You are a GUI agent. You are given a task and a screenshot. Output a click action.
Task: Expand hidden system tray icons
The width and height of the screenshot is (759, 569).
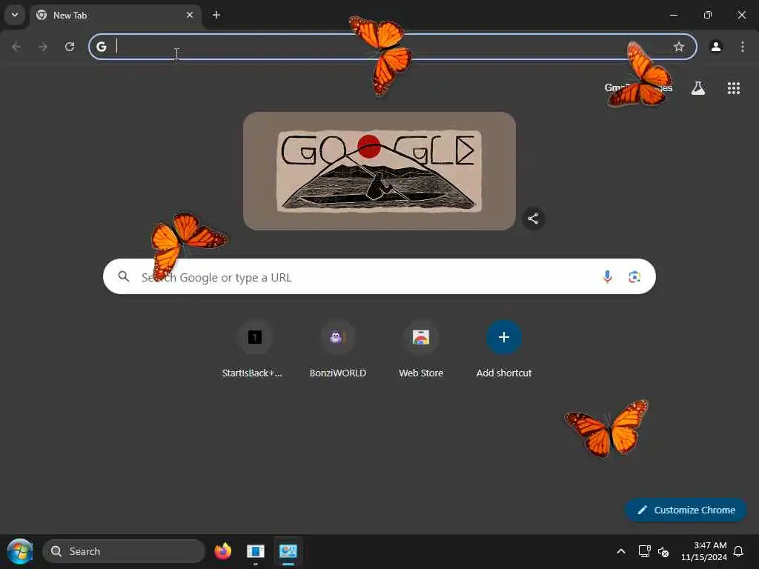[621, 551]
